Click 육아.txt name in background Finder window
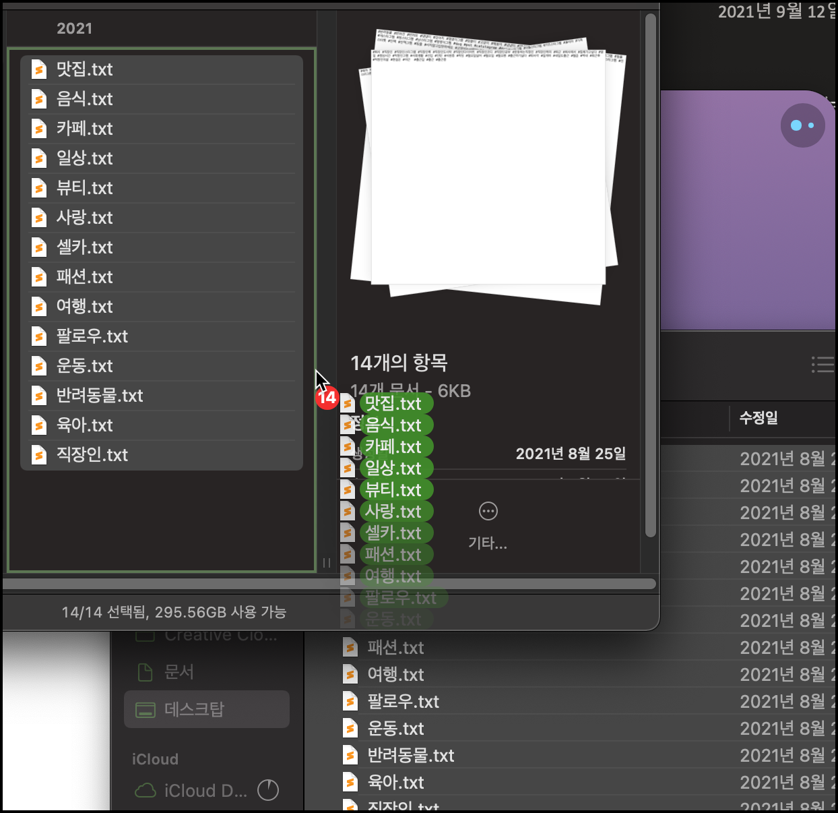This screenshot has width=838, height=813. click(395, 783)
